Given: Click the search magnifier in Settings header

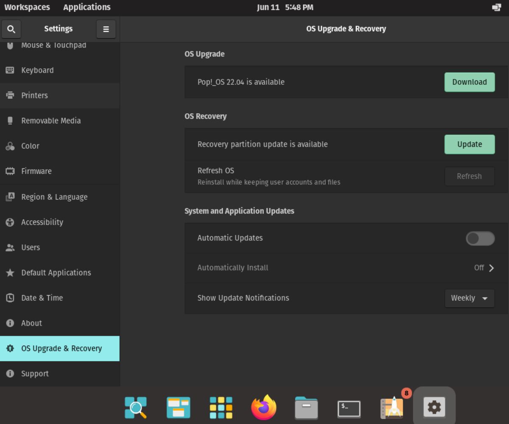Looking at the screenshot, I should [x=11, y=29].
